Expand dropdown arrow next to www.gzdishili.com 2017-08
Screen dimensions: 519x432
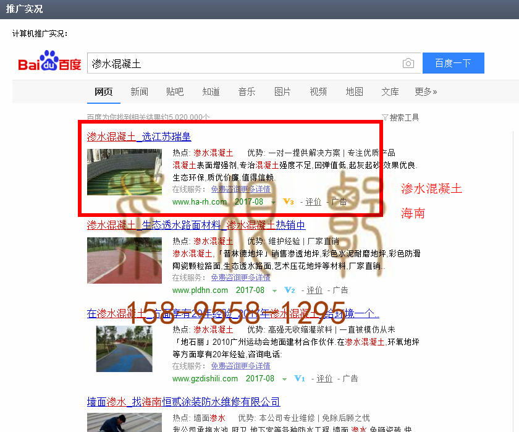284,379
